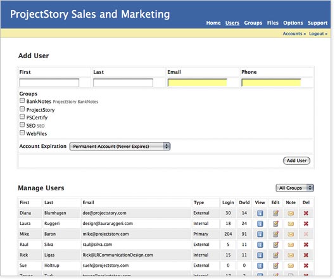
Task: Edit user Raul Silva
Action: [275, 245]
